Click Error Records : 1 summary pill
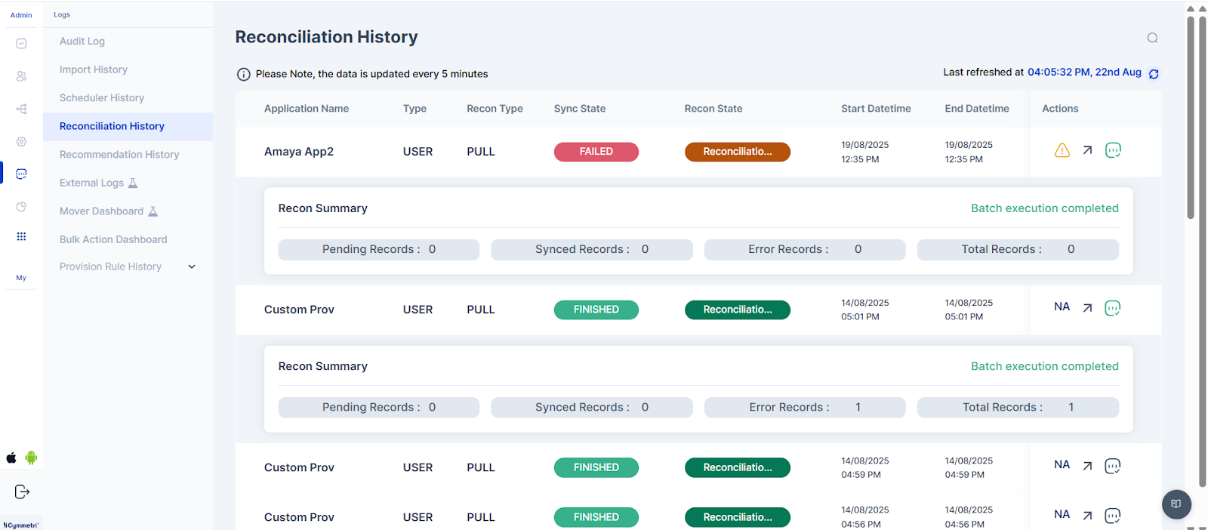1208x530 pixels. [805, 408]
